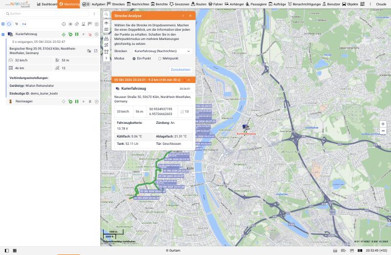The width and height of the screenshot is (391, 255).
Task: Click the time display 20:52:45 (+02)
Action: coord(376,251)
